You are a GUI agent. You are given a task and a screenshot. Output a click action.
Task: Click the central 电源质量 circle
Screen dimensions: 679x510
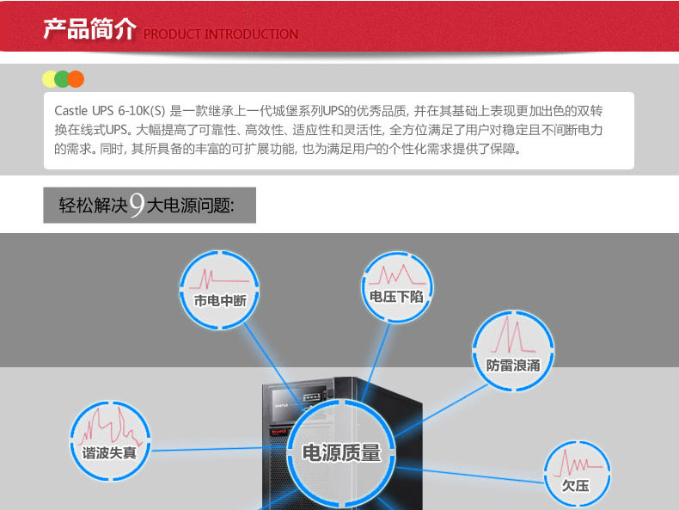[341, 453]
